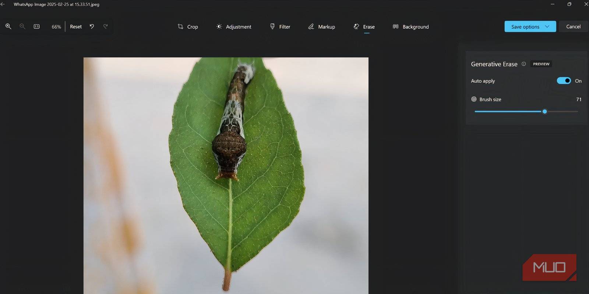Open the Crop tab
Image resolution: width=589 pixels, height=294 pixels.
pos(188,27)
